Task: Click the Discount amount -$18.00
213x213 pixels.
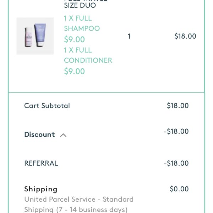Action: pos(176,131)
